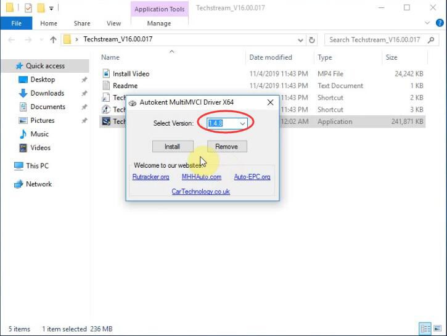This screenshot has height=336, width=447.
Task: Open Pictures in the navigation pane
Action: click(42, 121)
